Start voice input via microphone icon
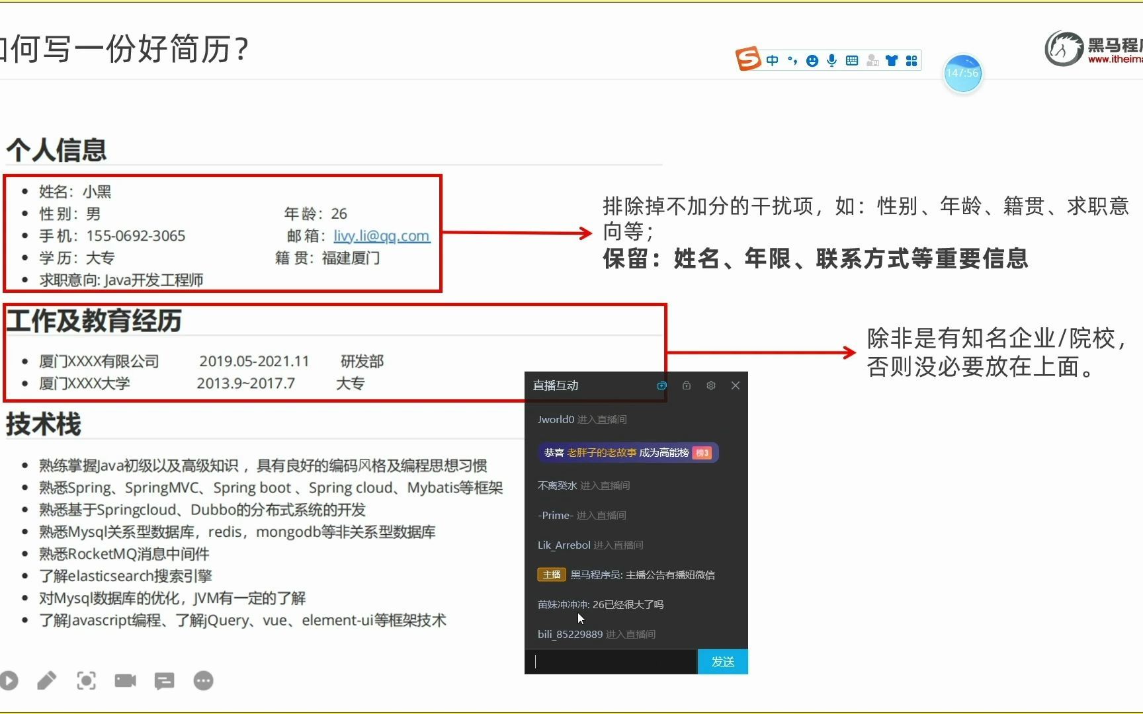 click(832, 61)
